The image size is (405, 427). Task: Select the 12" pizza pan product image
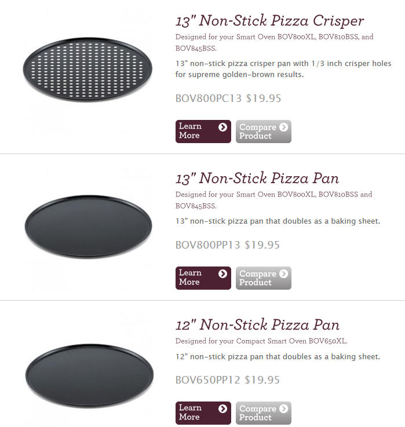(89, 375)
